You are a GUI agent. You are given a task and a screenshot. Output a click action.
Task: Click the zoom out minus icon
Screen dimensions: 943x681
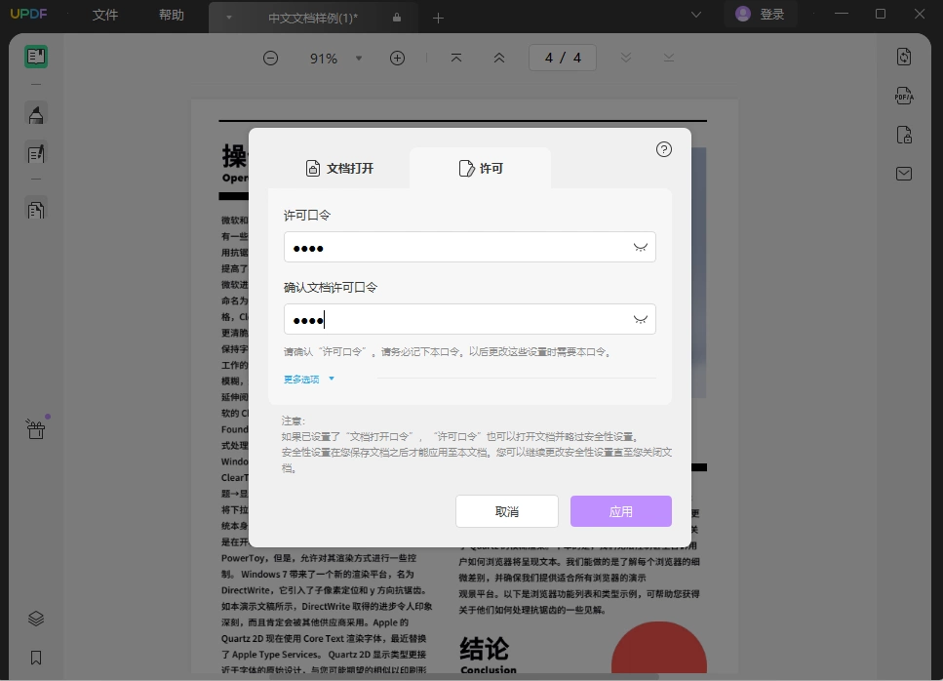click(x=271, y=59)
